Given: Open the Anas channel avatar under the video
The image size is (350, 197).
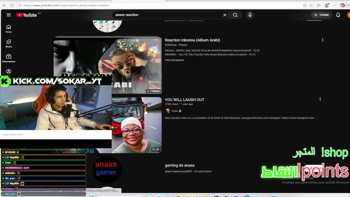Looking at the screenshot, I should (168, 111).
